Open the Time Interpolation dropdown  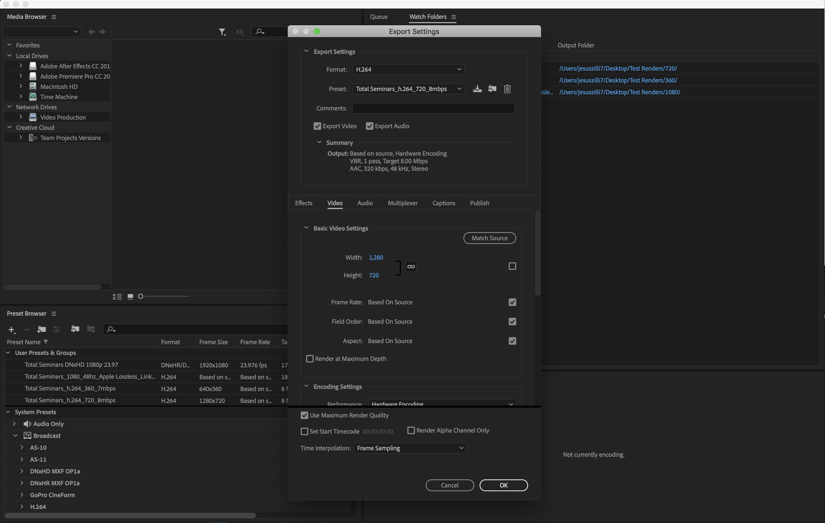click(x=410, y=448)
